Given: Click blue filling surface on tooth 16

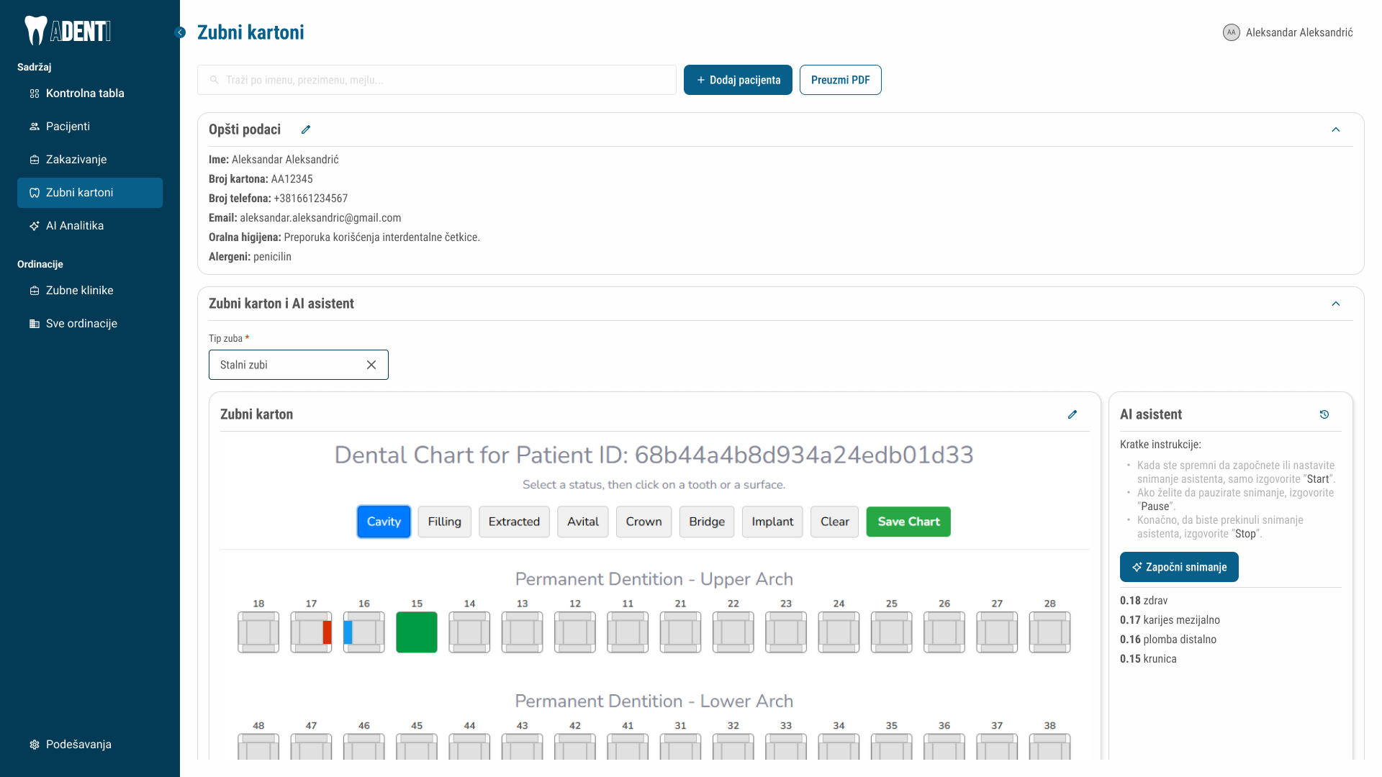Looking at the screenshot, I should [348, 632].
